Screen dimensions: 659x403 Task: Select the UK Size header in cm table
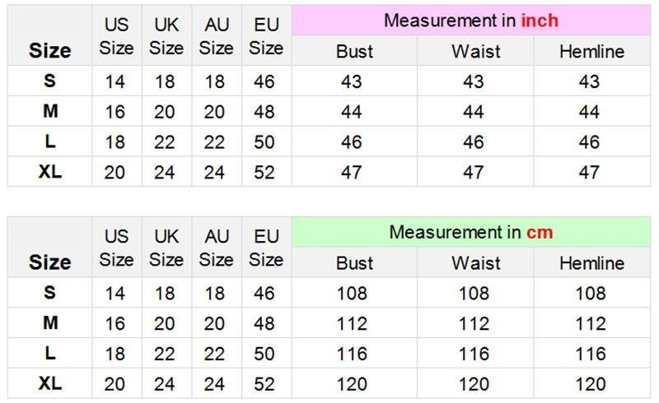[166, 248]
